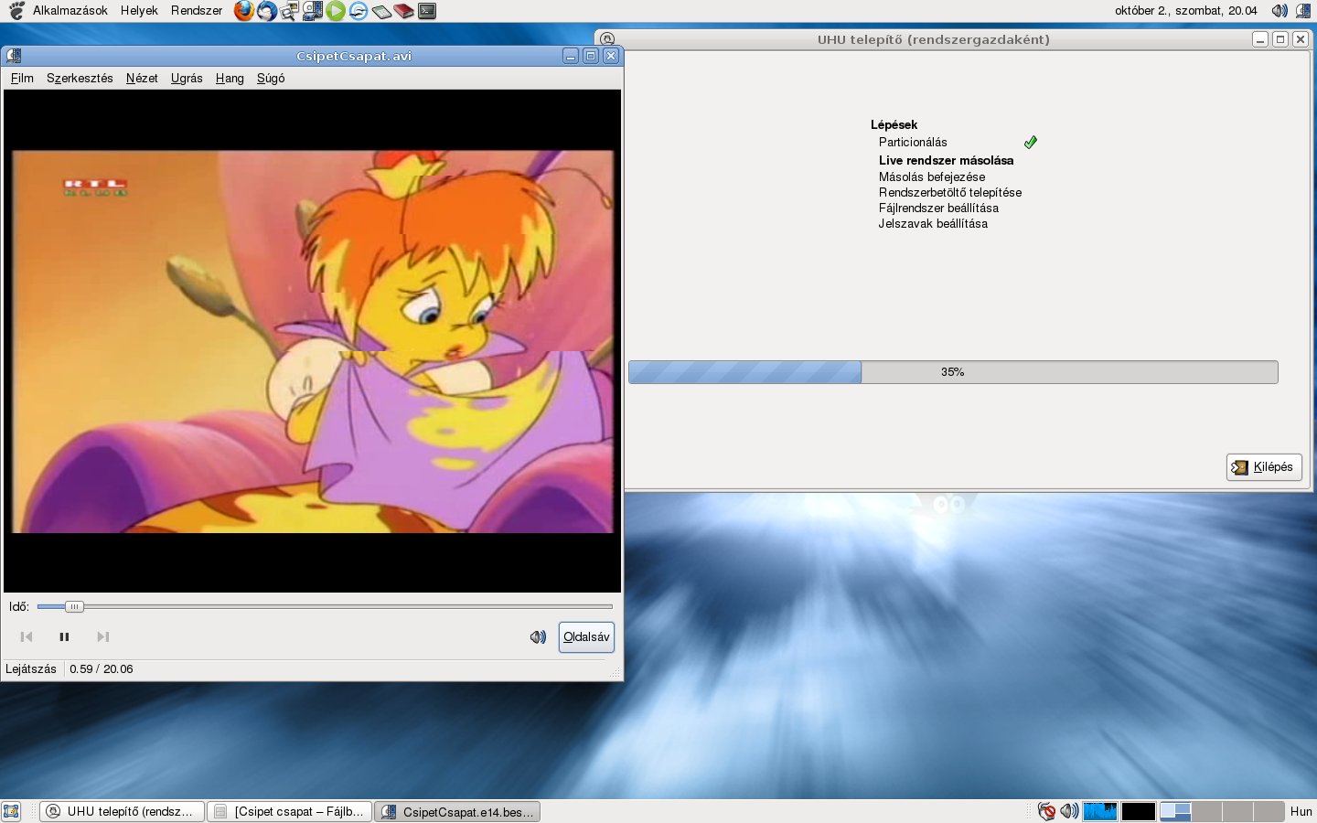Open the Hang menu
This screenshot has width=1317, height=823.
[x=230, y=78]
